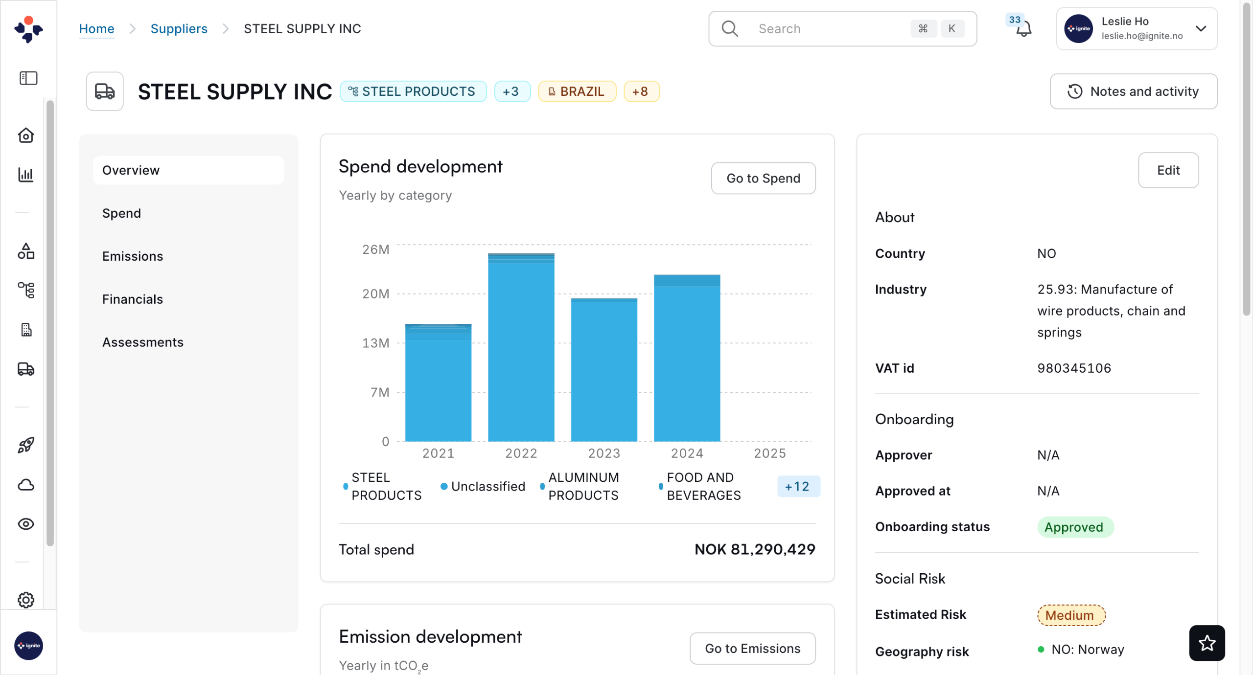1253x675 pixels.
Task: Open the home icon in sidebar
Action: pyautogui.click(x=26, y=135)
